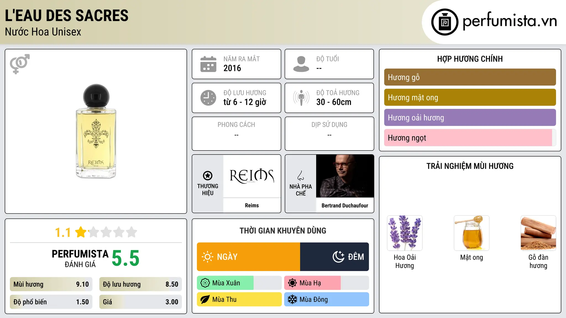566x318 pixels.
Task: Click the sillage icon beside Độ toả hương
Action: point(301,98)
